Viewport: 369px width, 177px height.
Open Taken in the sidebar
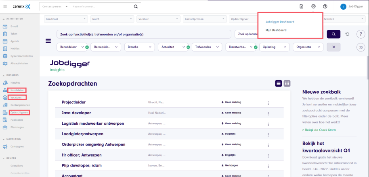pyautogui.click(x=14, y=34)
